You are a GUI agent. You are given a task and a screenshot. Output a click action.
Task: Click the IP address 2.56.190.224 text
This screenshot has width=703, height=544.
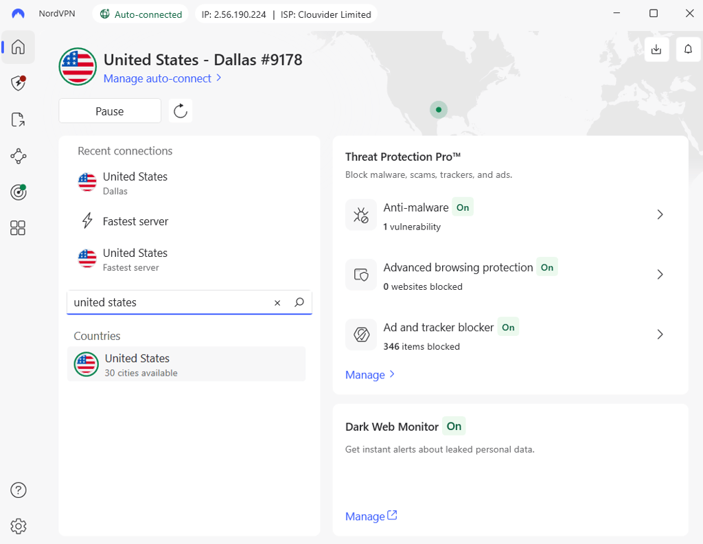tap(233, 14)
